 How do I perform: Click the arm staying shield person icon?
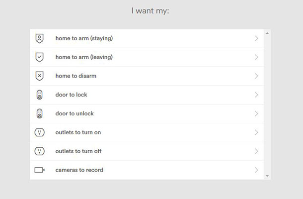point(39,38)
